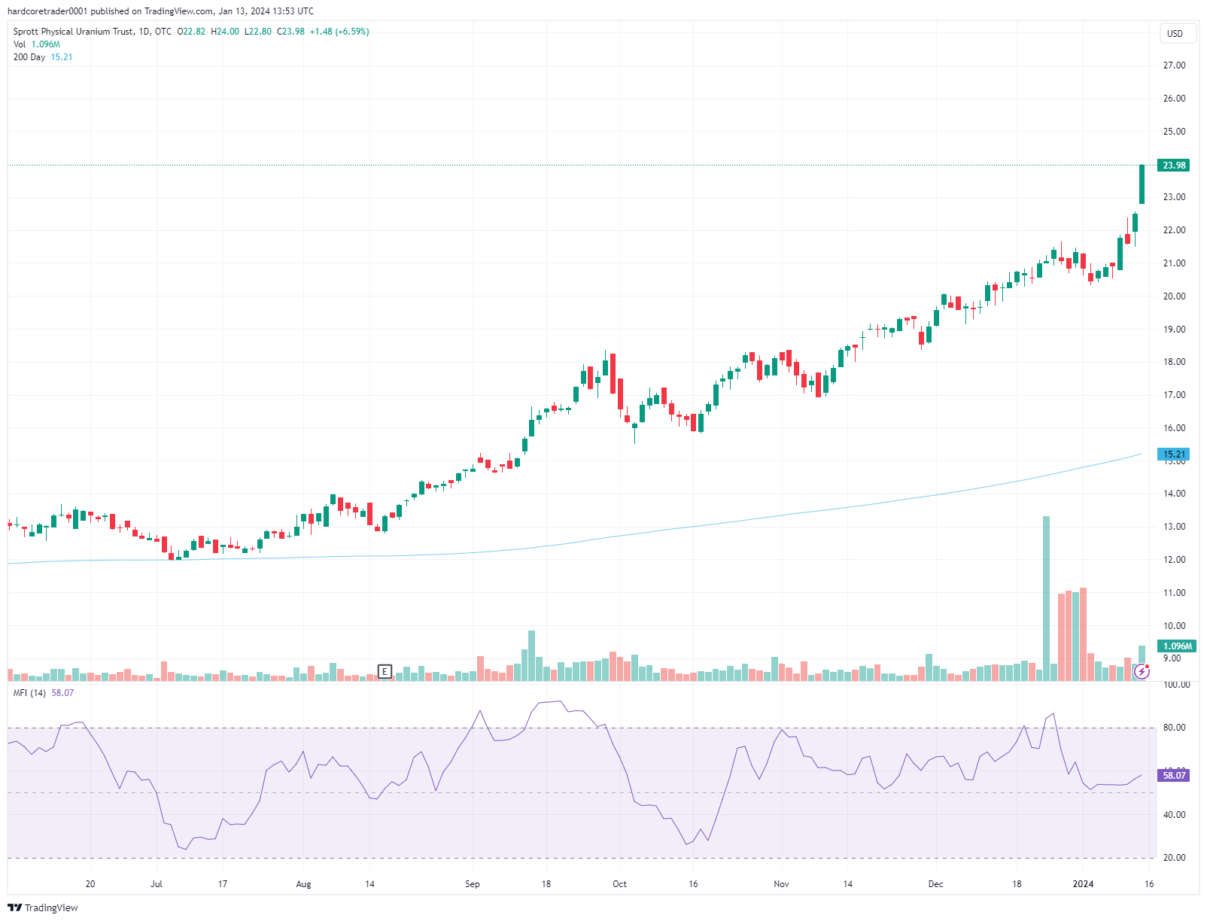Click the purple lightning bolt icon
The image size is (1207, 921).
click(x=1142, y=671)
